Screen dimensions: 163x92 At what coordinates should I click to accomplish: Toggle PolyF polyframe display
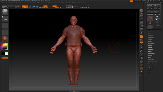tap(141, 62)
